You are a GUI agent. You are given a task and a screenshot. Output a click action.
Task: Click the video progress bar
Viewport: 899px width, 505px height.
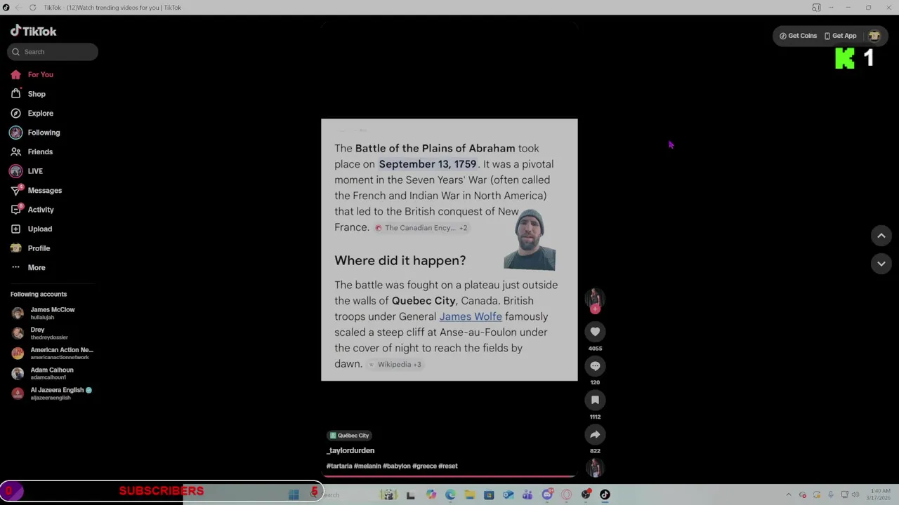point(449,476)
